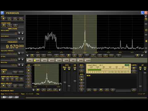
Task: Select the first SAMPLING RATE button
Action: [3, 79]
